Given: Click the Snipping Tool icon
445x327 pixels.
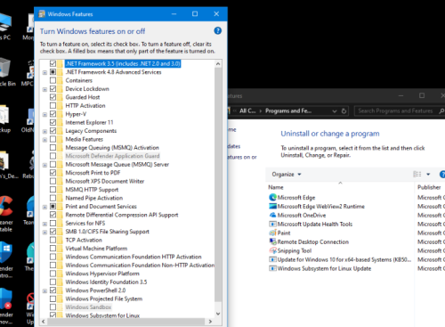Looking at the screenshot, I should point(272,250).
